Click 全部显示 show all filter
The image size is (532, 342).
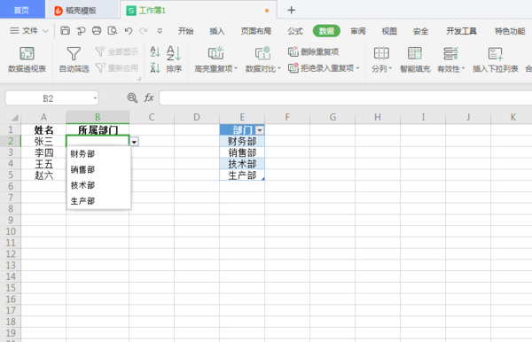117,51
